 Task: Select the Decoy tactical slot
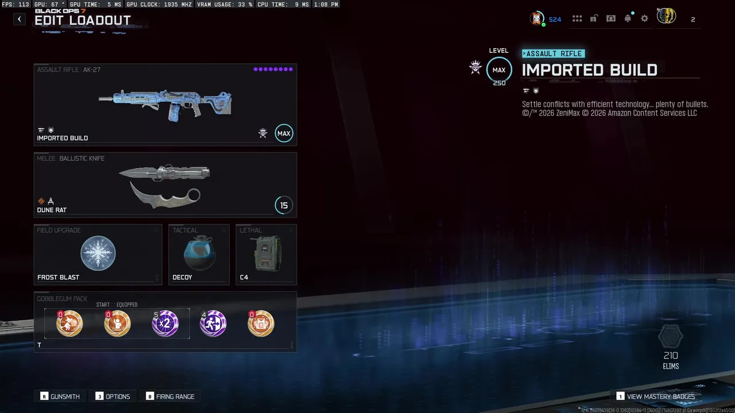coord(199,254)
